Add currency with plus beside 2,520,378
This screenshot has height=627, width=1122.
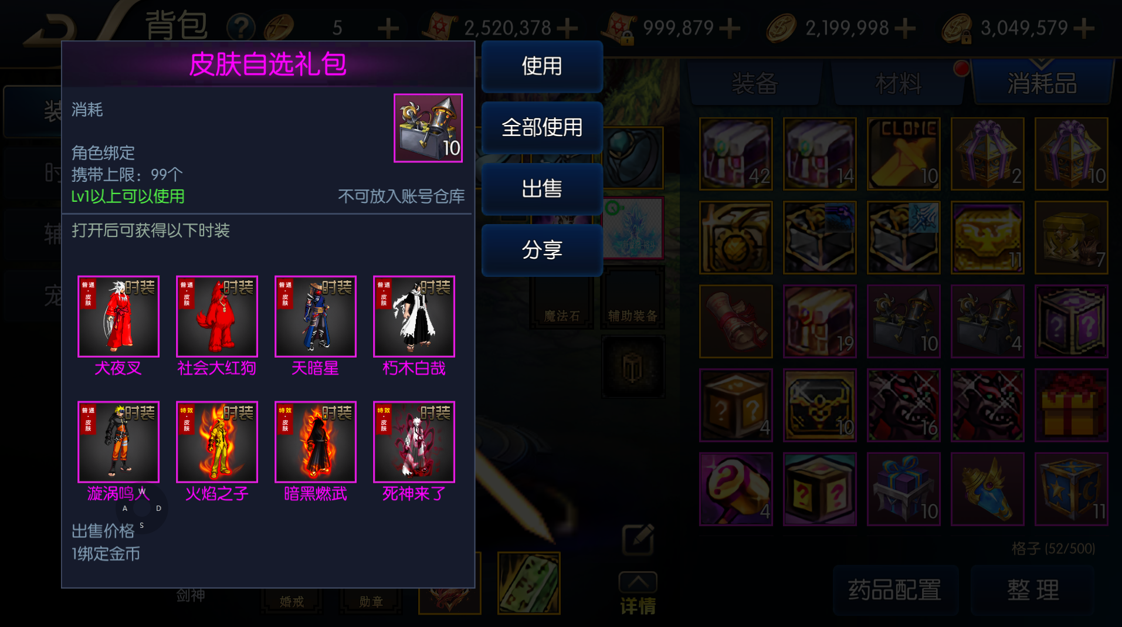[x=567, y=28]
